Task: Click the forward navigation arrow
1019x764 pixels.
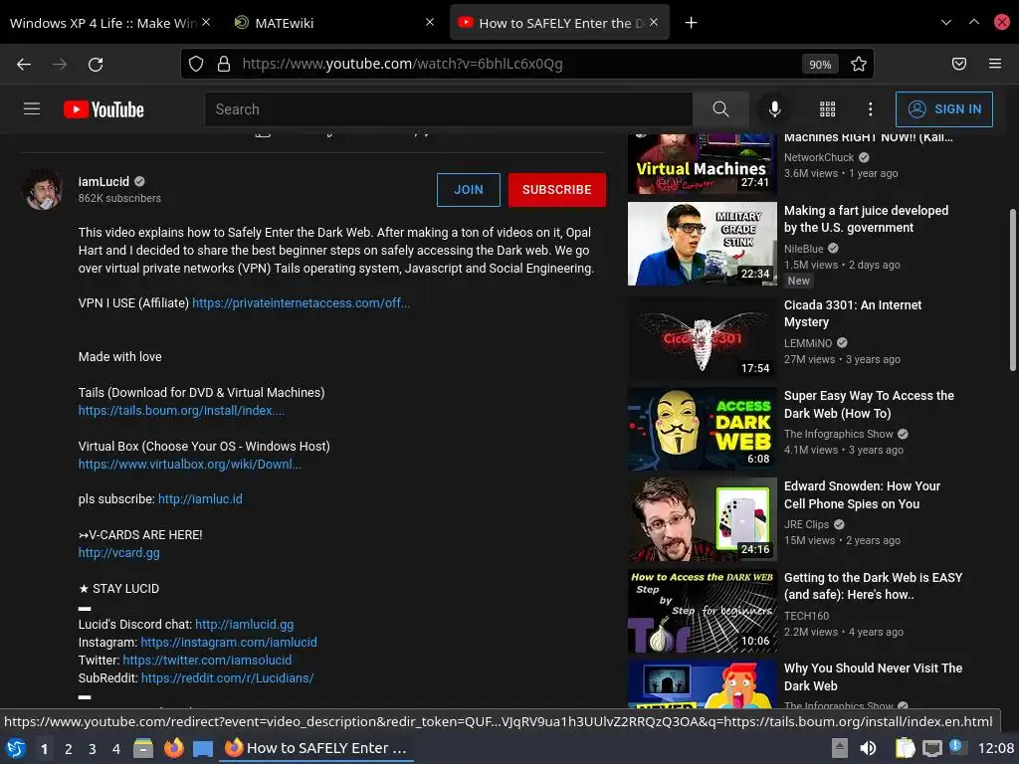Action: click(60, 64)
